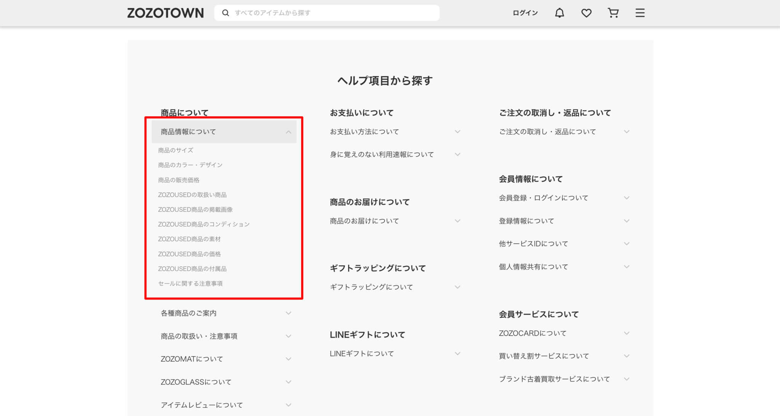Open ZOZOUSED商品の価格 link

coord(189,254)
